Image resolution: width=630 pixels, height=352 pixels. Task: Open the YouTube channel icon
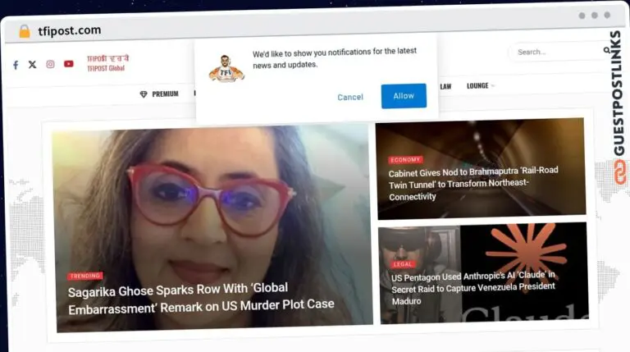coord(69,65)
